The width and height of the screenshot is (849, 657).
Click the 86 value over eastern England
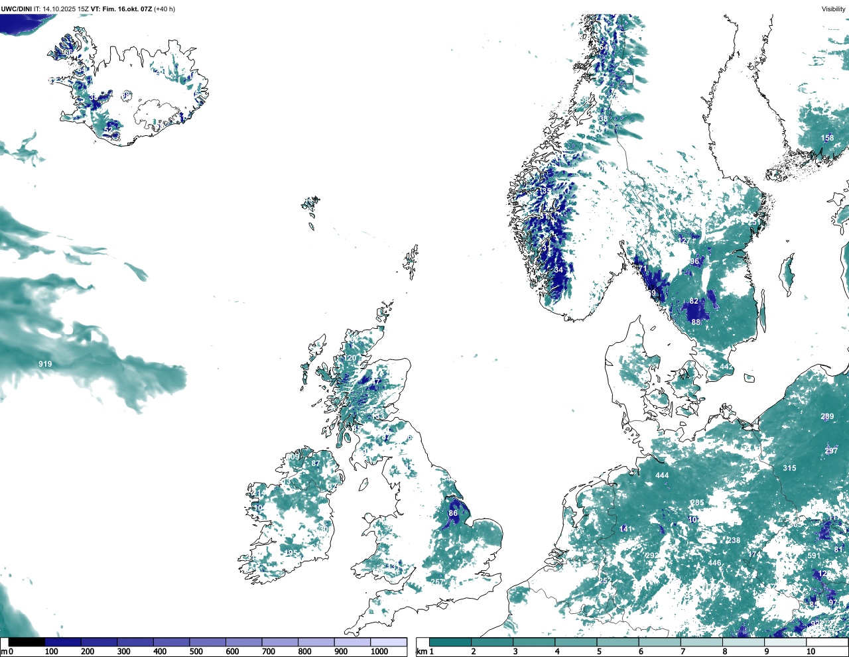tap(453, 513)
